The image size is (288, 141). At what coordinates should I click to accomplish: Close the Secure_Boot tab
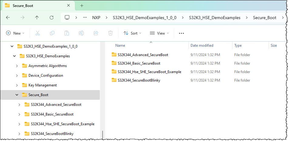(69, 5)
